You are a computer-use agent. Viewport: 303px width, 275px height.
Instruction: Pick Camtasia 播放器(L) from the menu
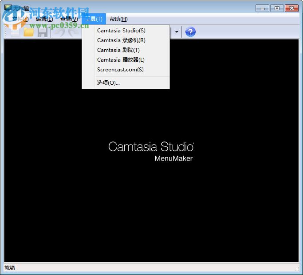point(126,60)
